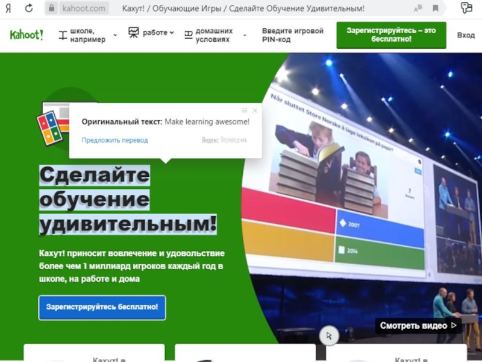Open translator popup menu lines icon

point(245,110)
